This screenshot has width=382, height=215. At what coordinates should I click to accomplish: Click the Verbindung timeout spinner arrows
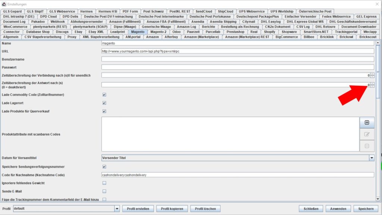click(372, 75)
